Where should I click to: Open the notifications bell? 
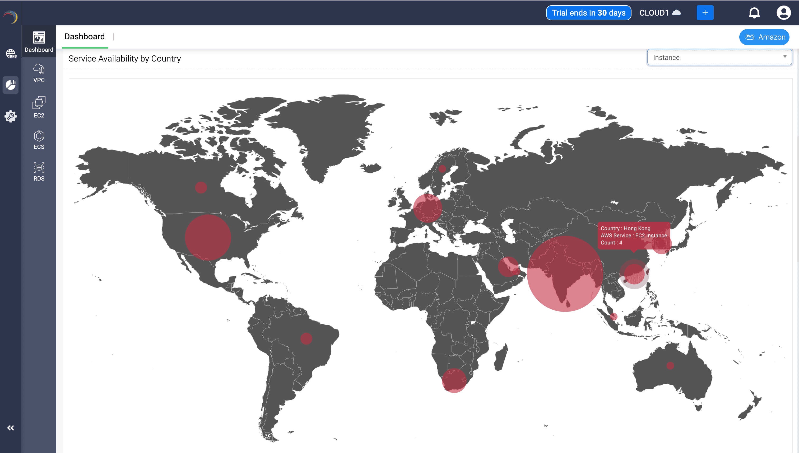click(754, 13)
